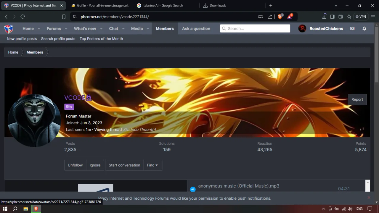This screenshot has height=213, width=379.
Task: Expand the Chat menu dropdown arrow
Action: tap(123, 29)
